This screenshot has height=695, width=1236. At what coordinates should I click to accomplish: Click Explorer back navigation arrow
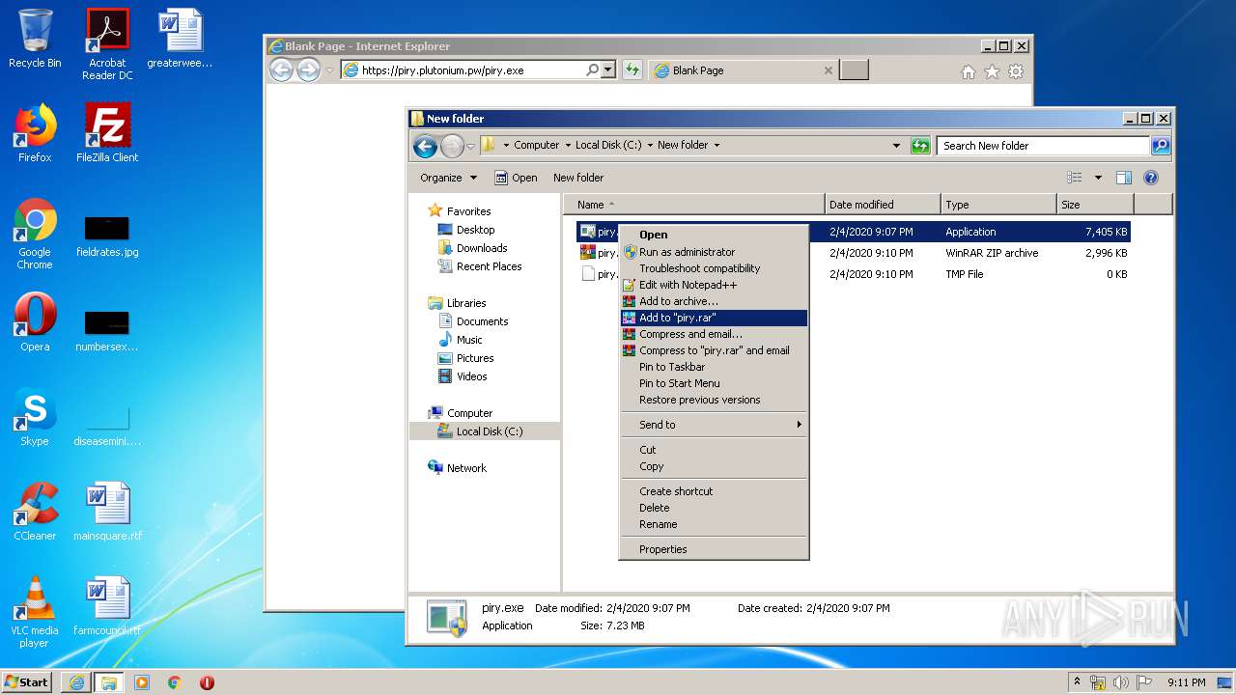425,146
